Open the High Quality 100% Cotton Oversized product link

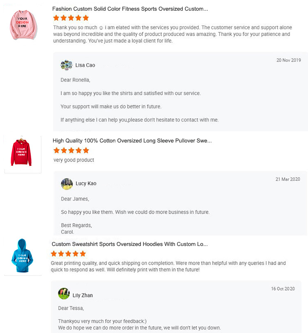click(x=132, y=141)
